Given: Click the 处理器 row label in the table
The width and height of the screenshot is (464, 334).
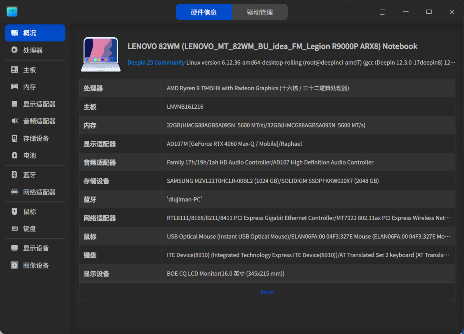Looking at the screenshot, I should 93,88.
